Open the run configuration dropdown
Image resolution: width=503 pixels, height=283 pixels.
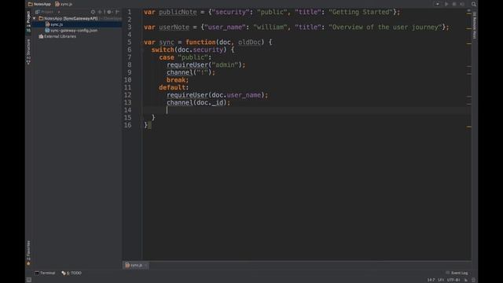click(x=437, y=4)
